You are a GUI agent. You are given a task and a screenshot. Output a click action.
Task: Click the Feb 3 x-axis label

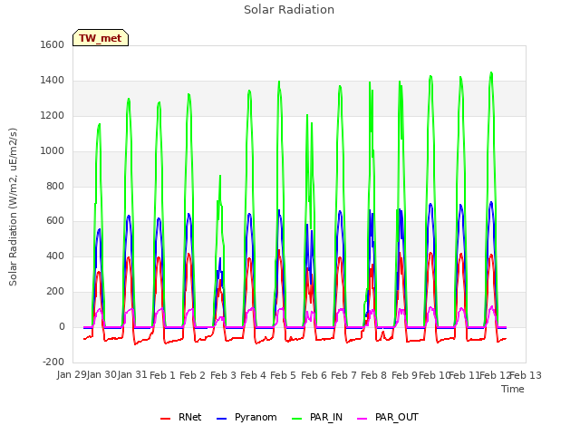pyautogui.click(x=223, y=375)
